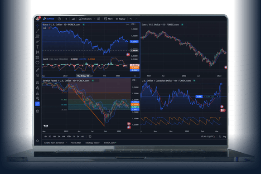Select the forecasting and measurement tool
This screenshot has height=174, width=261.
click(38, 58)
